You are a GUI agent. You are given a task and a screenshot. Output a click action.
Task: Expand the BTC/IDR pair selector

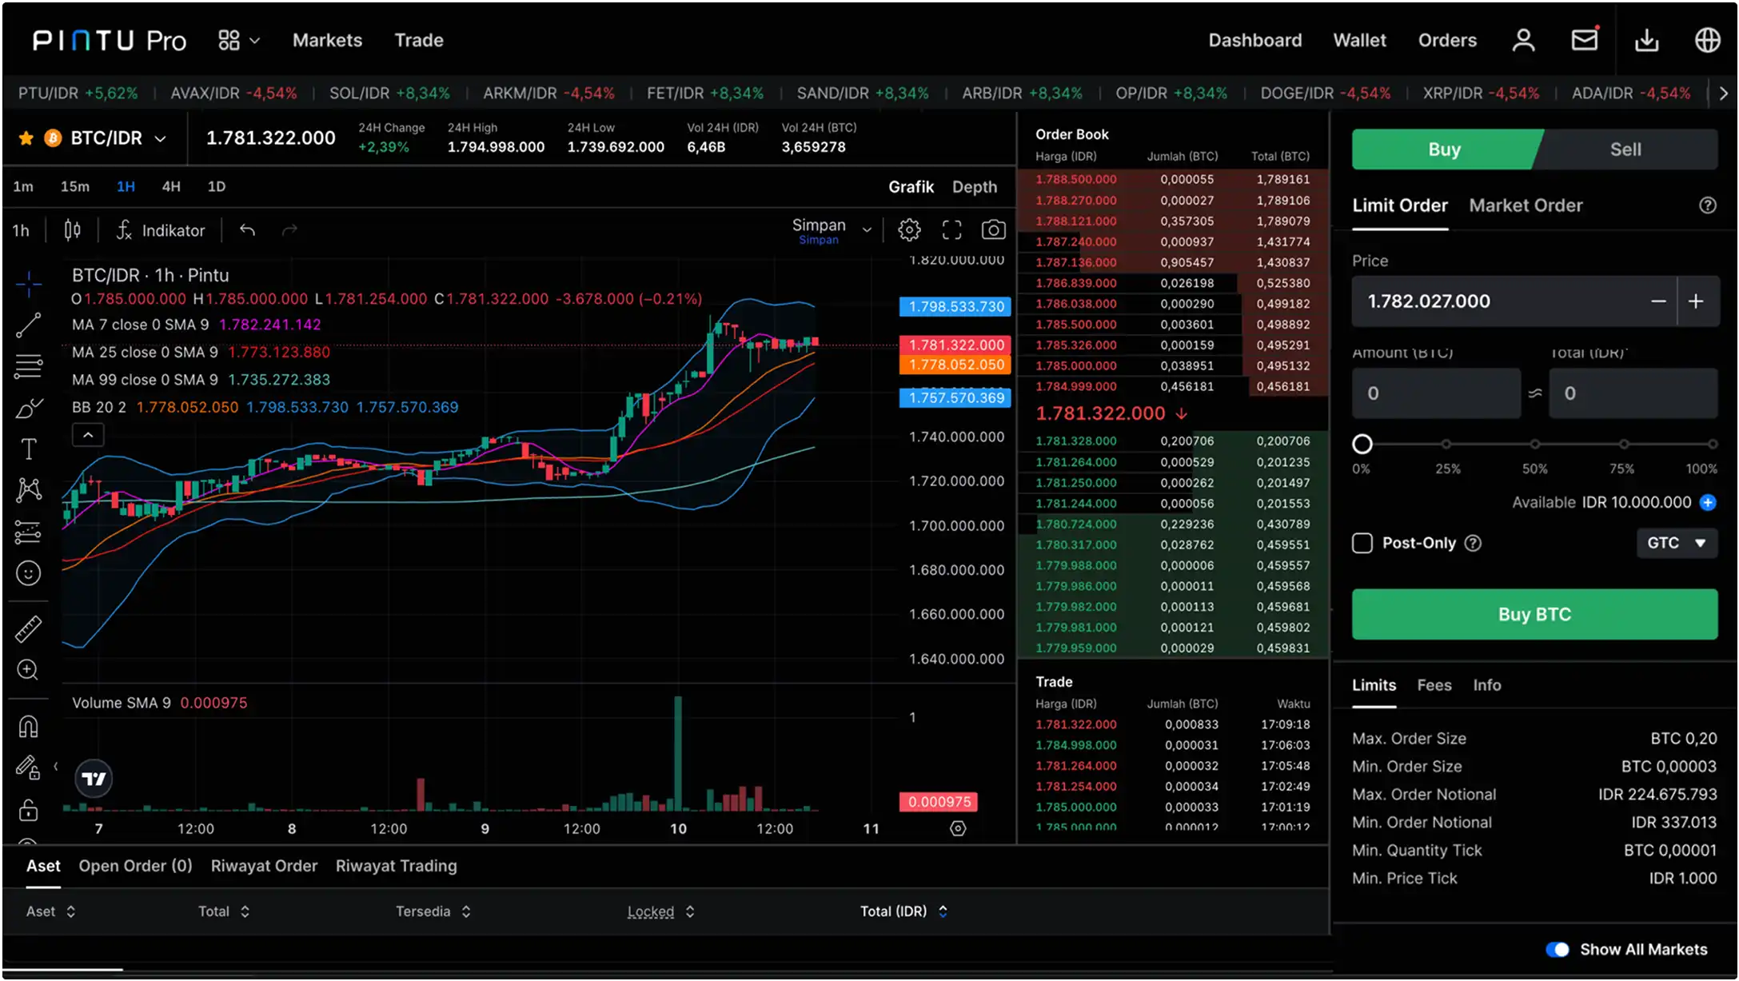pyautogui.click(x=160, y=138)
